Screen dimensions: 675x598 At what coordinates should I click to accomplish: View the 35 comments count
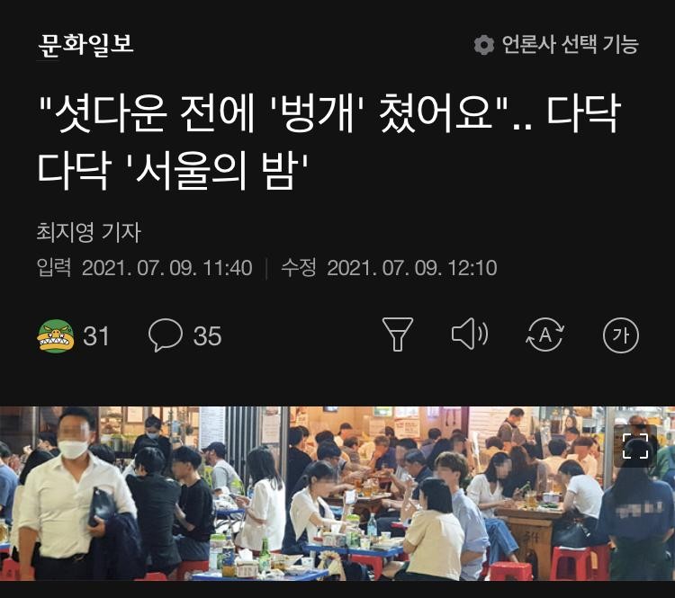tap(207, 336)
